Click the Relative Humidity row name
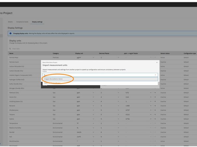 (x=15, y=128)
